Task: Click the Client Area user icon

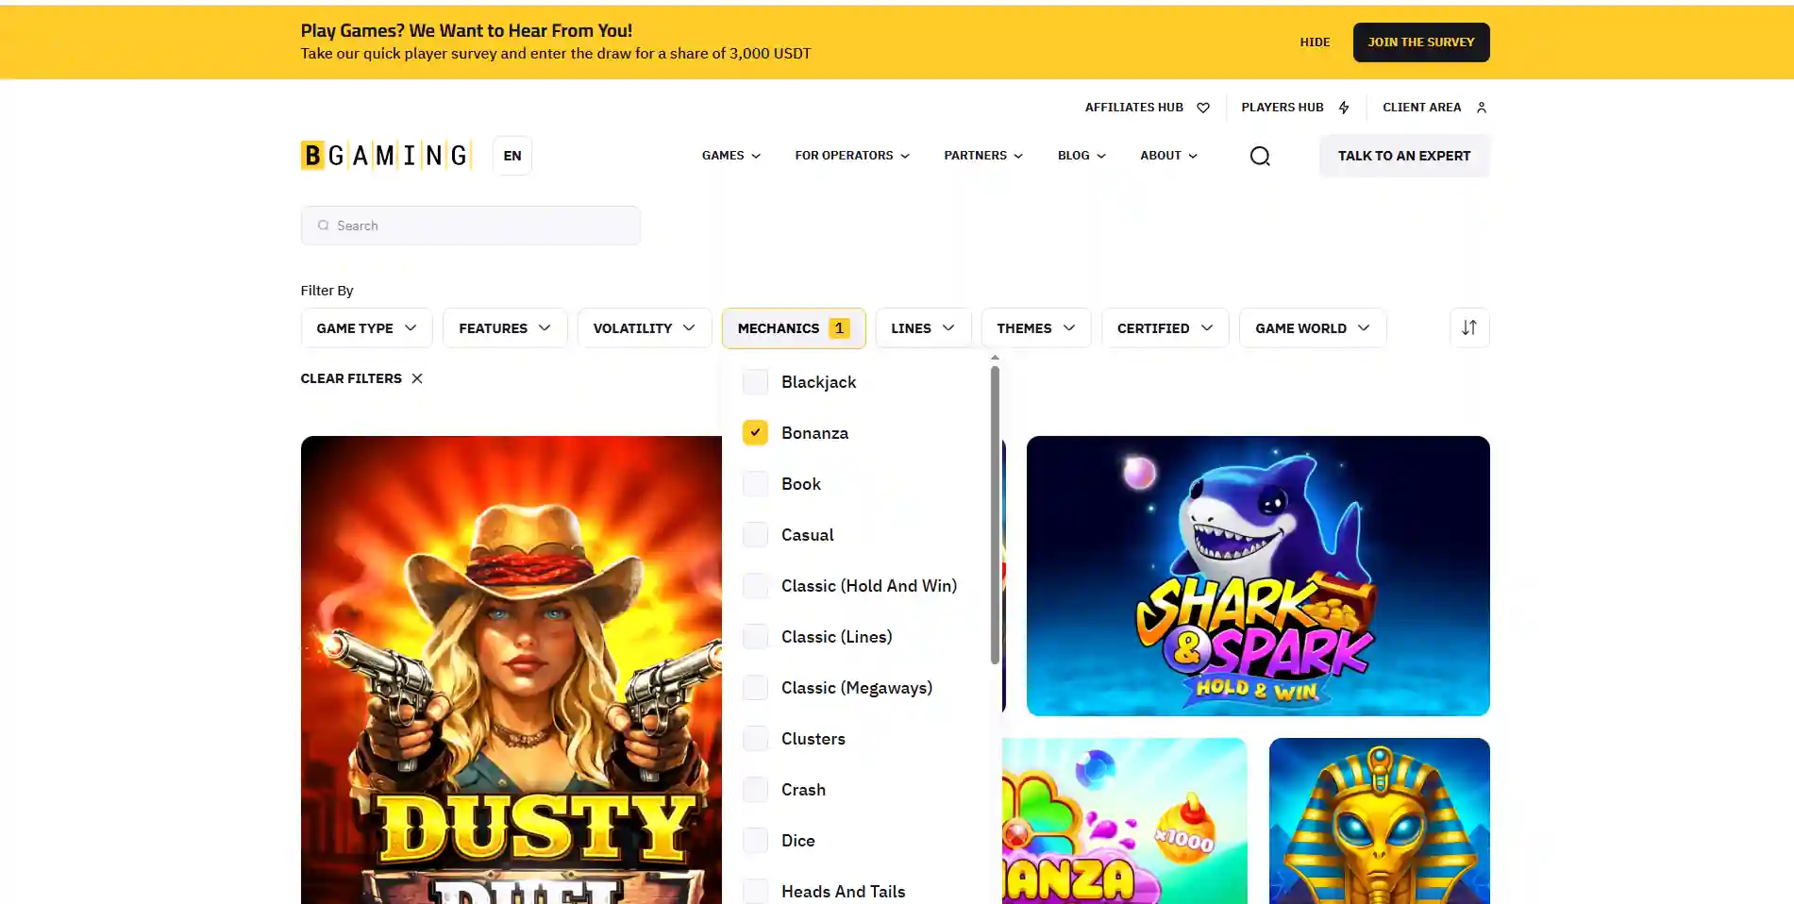Action: point(1482,108)
